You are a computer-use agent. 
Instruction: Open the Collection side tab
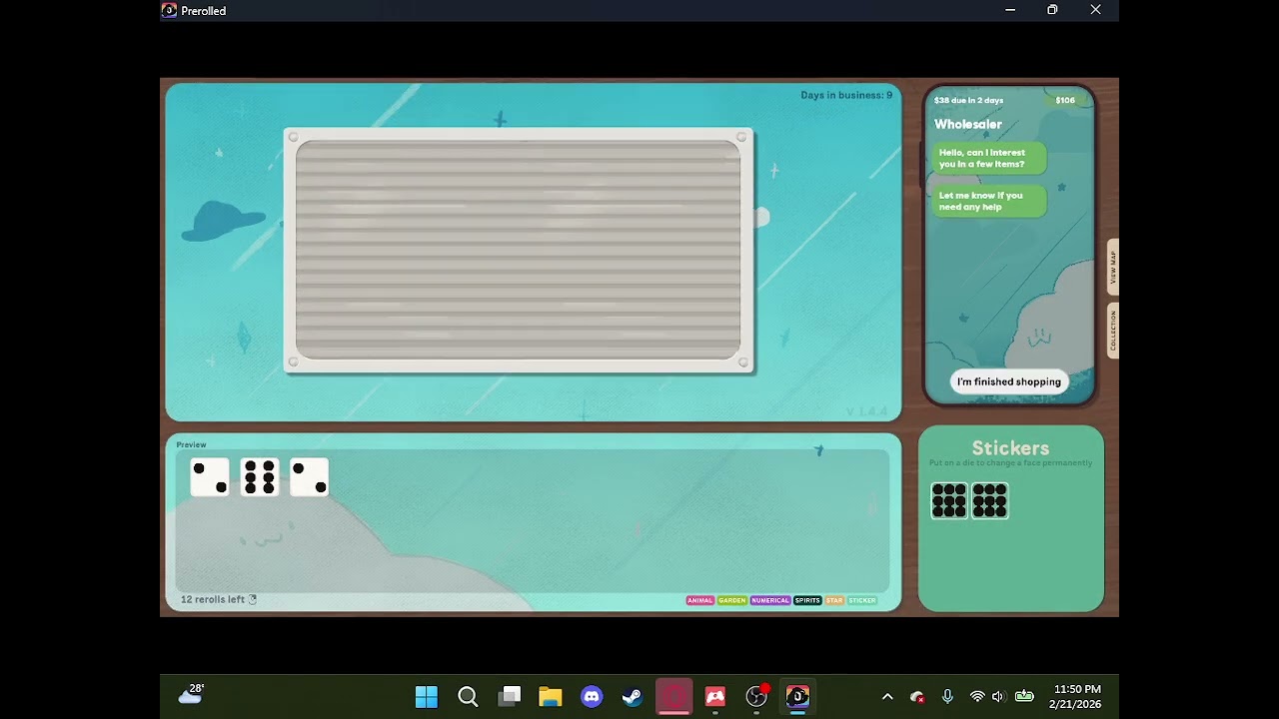point(1113,331)
